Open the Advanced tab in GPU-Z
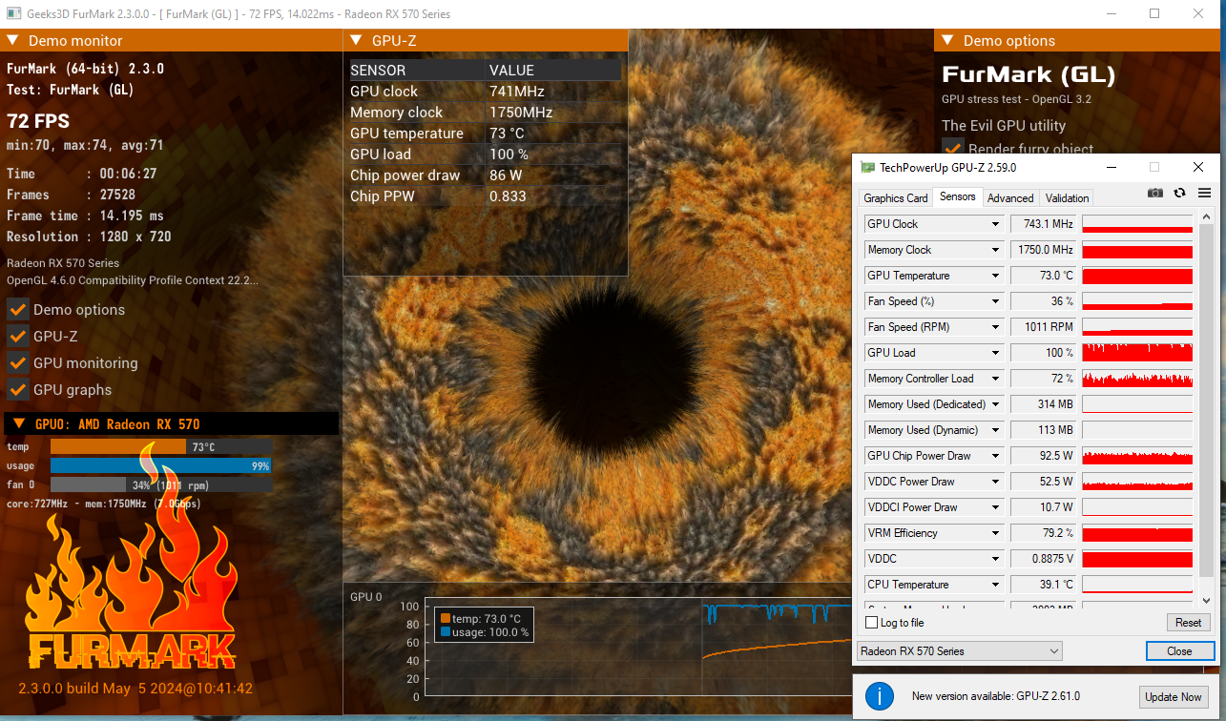The width and height of the screenshot is (1226, 721). pos(1010,197)
